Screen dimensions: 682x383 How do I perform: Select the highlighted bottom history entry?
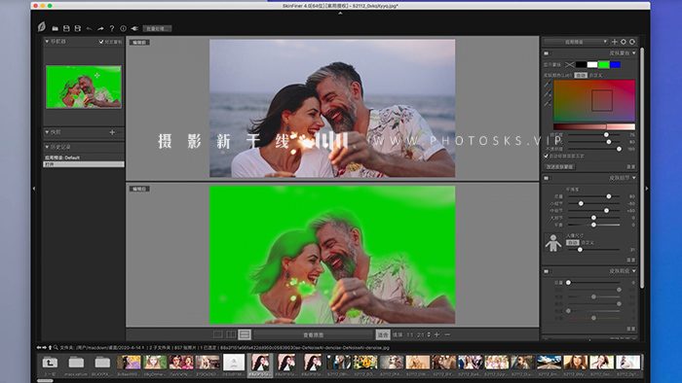(84, 164)
